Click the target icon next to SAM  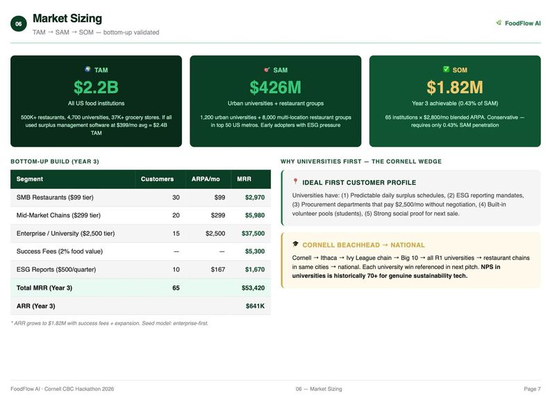click(267, 69)
